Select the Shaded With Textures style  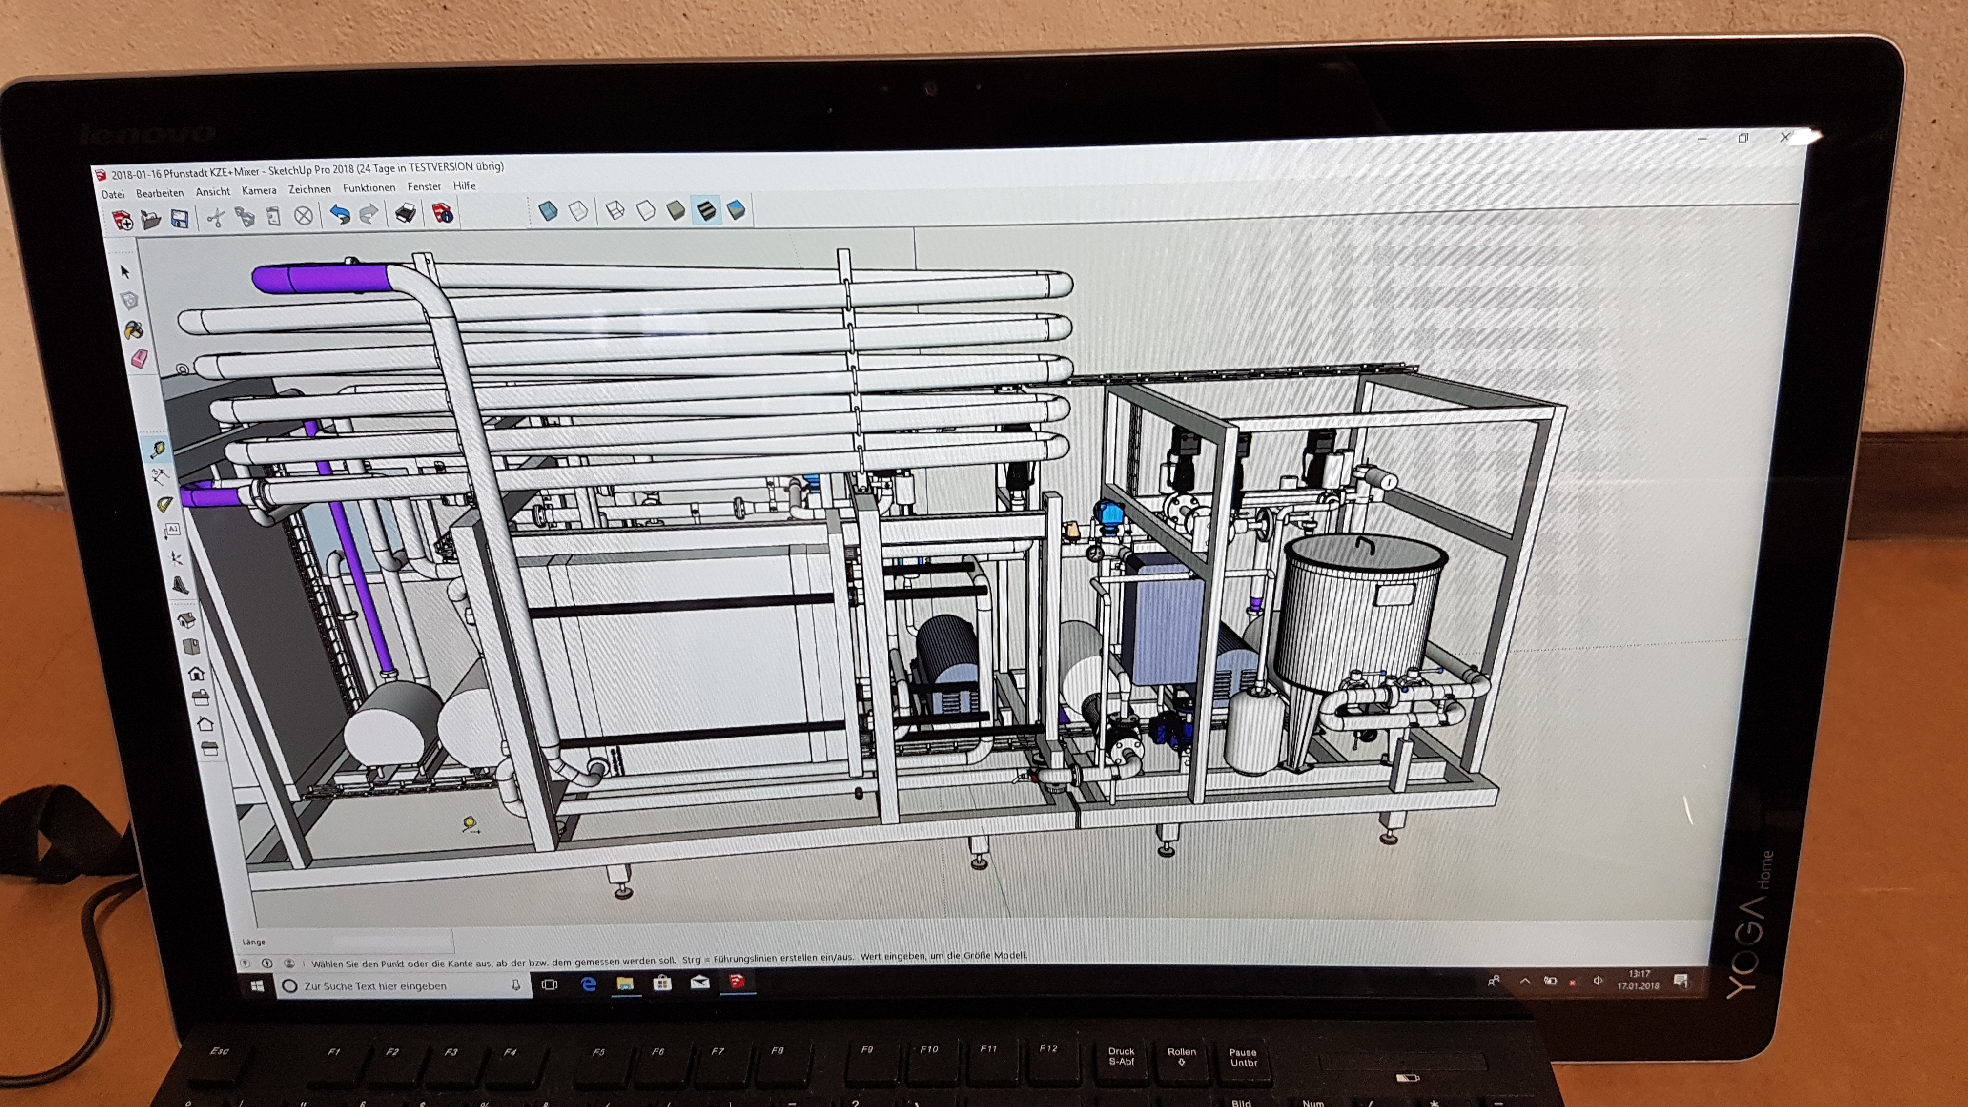pyautogui.click(x=706, y=209)
